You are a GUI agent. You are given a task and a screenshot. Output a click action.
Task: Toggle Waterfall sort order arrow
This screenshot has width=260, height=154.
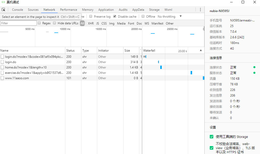pyautogui.click(x=201, y=50)
